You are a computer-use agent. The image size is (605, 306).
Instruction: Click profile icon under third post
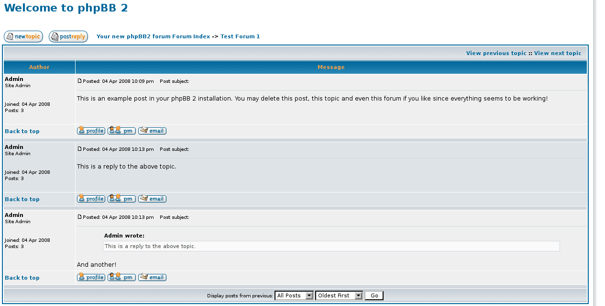click(91, 277)
